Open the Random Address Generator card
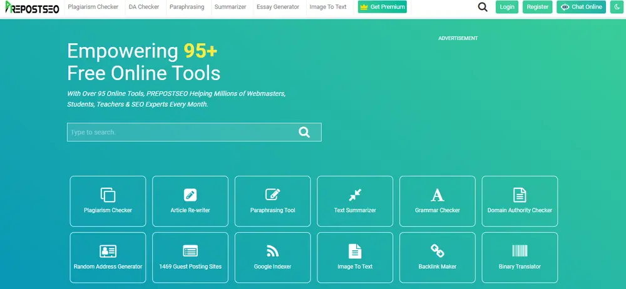Viewport: 626px width, 289px height. click(108, 256)
